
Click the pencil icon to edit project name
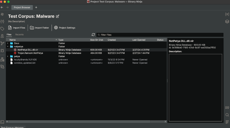(x=58, y=16)
